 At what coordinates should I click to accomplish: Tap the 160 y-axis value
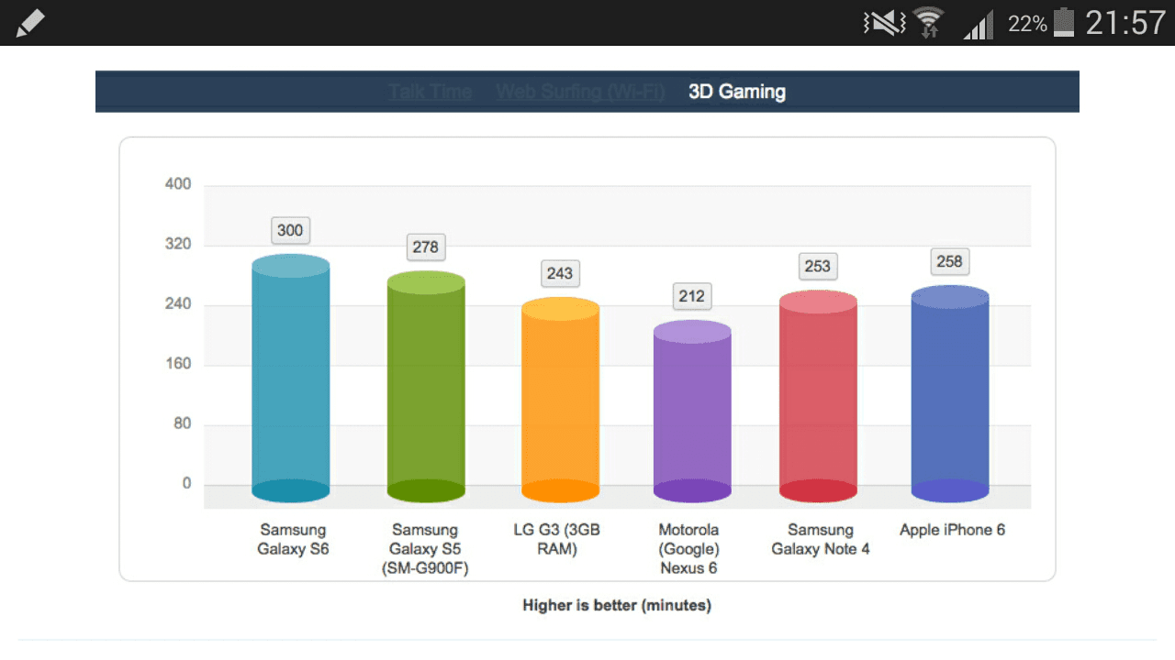178,364
